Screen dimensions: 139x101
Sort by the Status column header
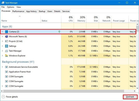coord(51,19)
